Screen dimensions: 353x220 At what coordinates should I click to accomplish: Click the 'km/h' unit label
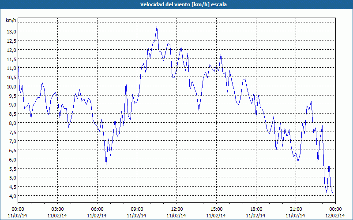point(11,20)
